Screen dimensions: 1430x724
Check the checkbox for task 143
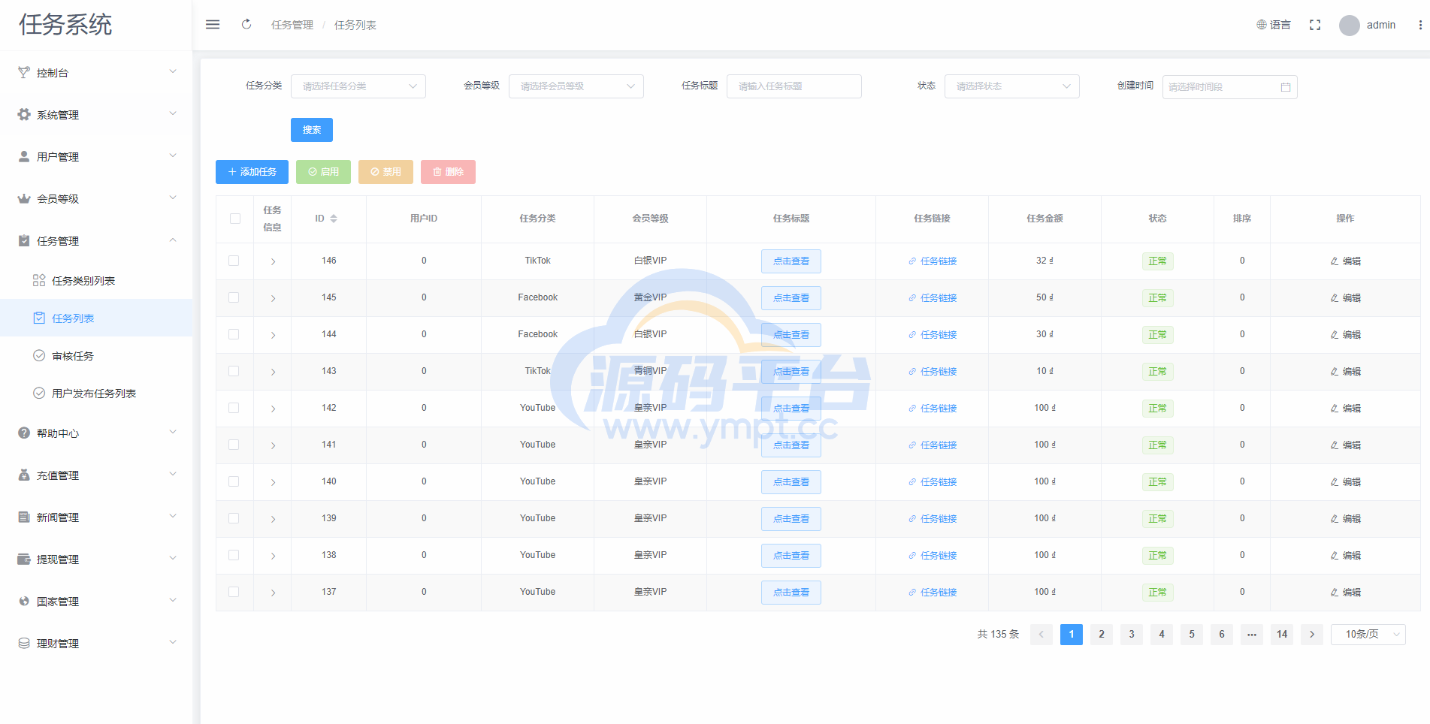234,371
